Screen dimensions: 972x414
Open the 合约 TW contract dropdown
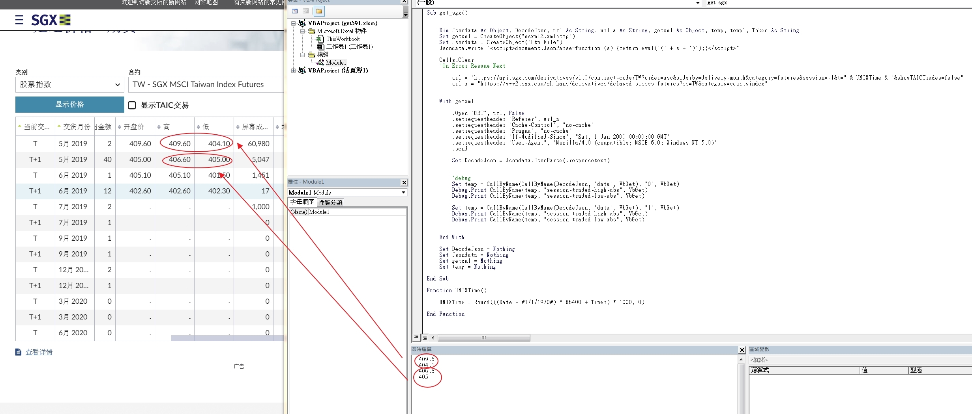[x=206, y=85]
